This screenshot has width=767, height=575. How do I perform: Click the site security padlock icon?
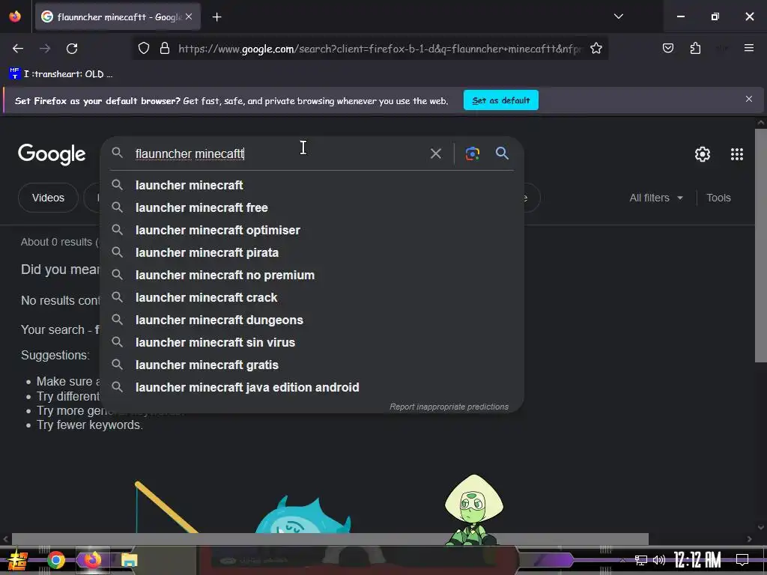coord(165,49)
